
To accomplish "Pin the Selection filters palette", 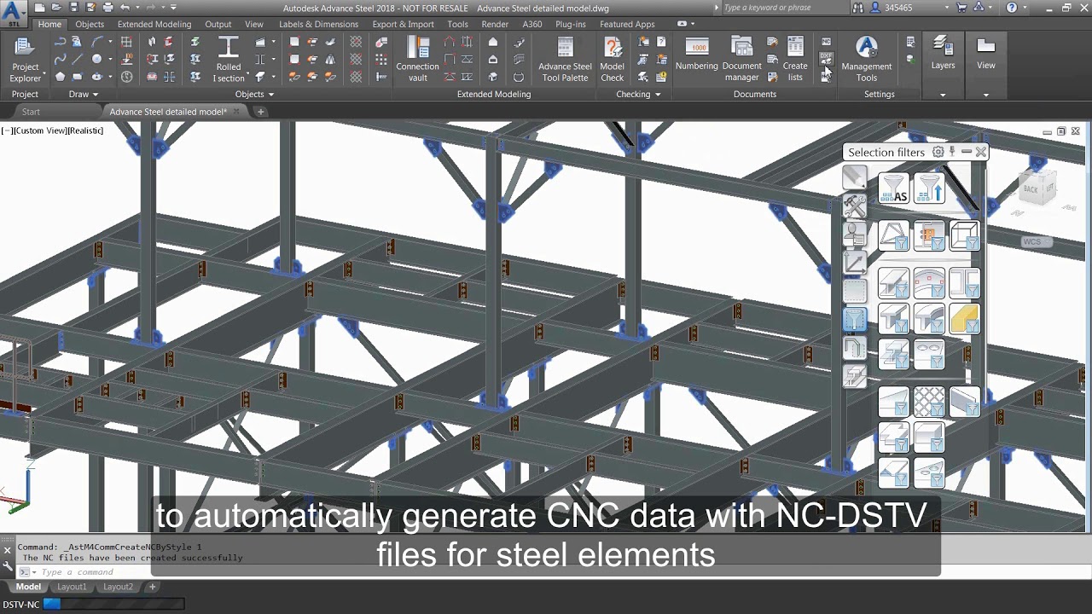I will click(952, 151).
